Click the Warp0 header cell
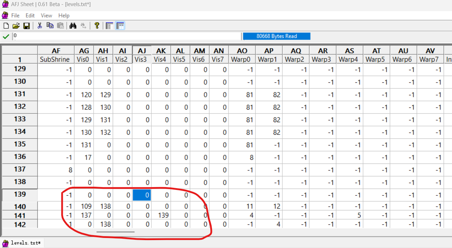The width and height of the screenshot is (452, 248). pyautogui.click(x=242, y=59)
